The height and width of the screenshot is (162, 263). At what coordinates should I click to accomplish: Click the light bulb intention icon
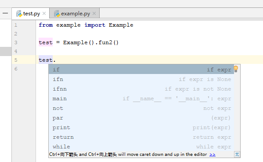click(236, 69)
